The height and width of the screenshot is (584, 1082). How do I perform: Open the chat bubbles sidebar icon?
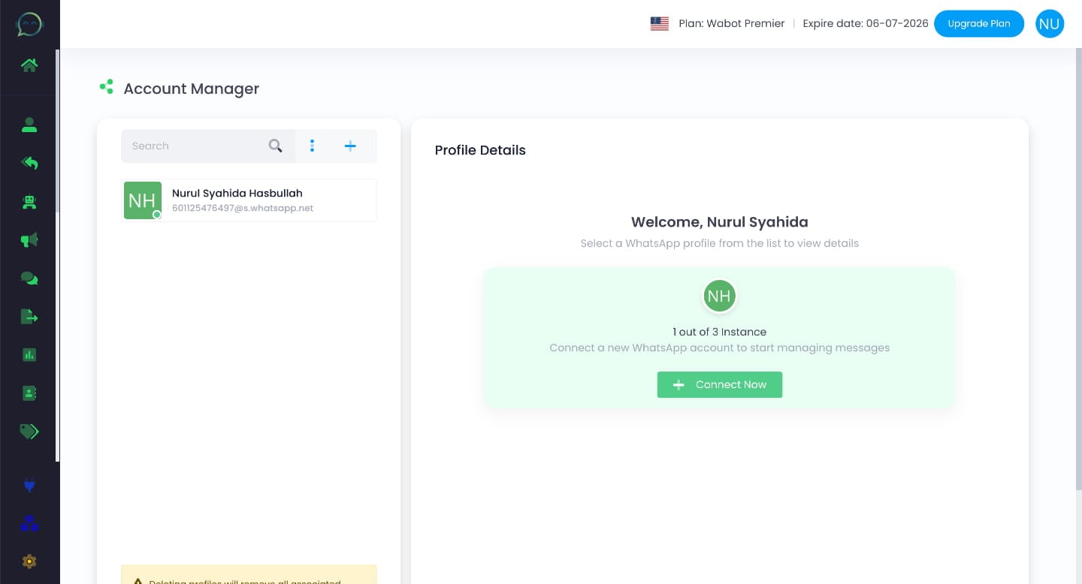coord(29,278)
